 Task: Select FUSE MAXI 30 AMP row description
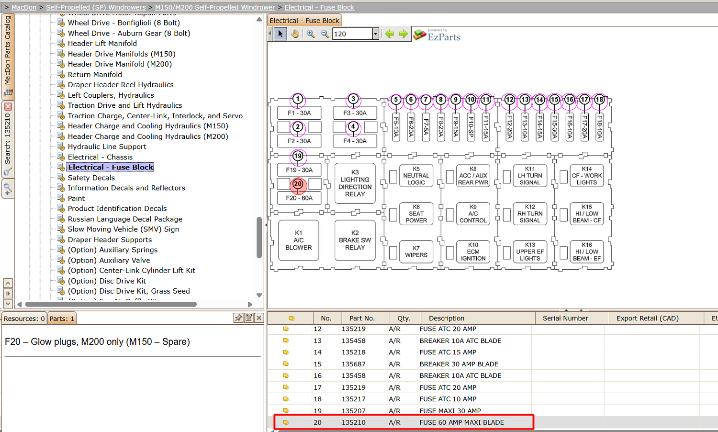coord(450,411)
